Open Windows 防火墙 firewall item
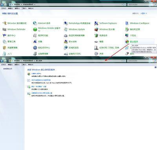The image size is (157, 150). (104, 29)
